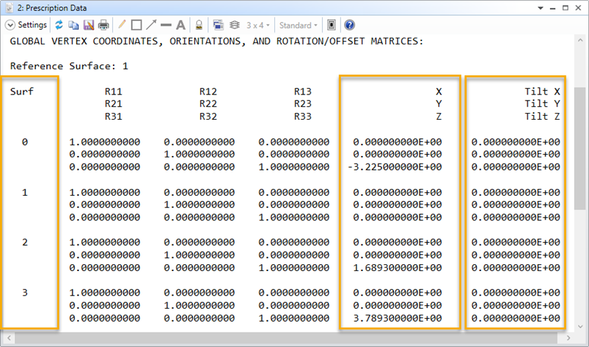The height and width of the screenshot is (347, 589).
Task: Click the Prescription Data window title icon
Action: (10, 8)
